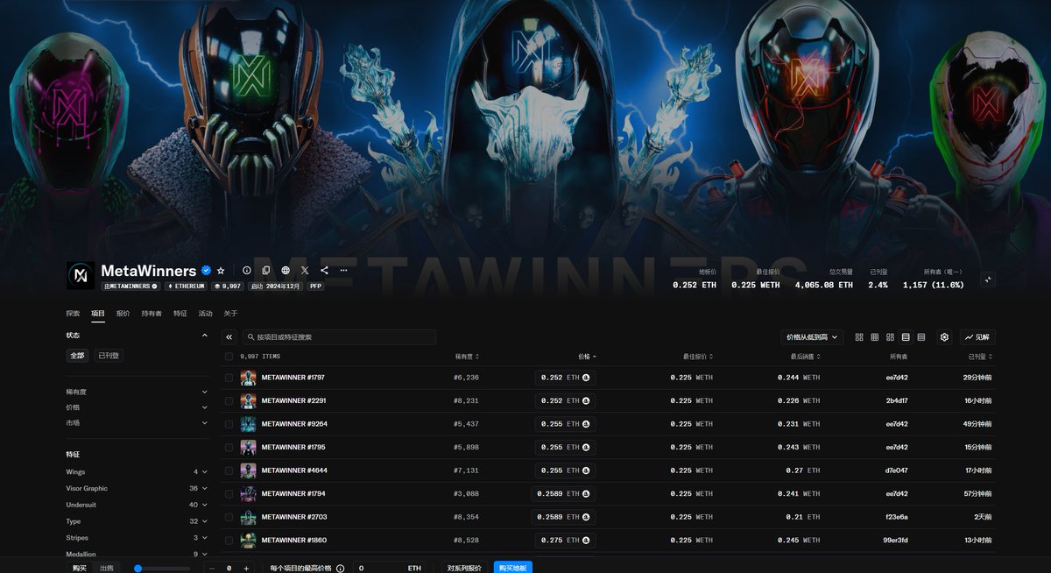Open the 价格从低到高 sort dropdown
Screen dimensions: 1051x573
pyautogui.click(x=812, y=336)
